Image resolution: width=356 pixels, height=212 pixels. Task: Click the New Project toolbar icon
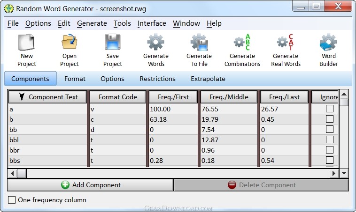27,42
